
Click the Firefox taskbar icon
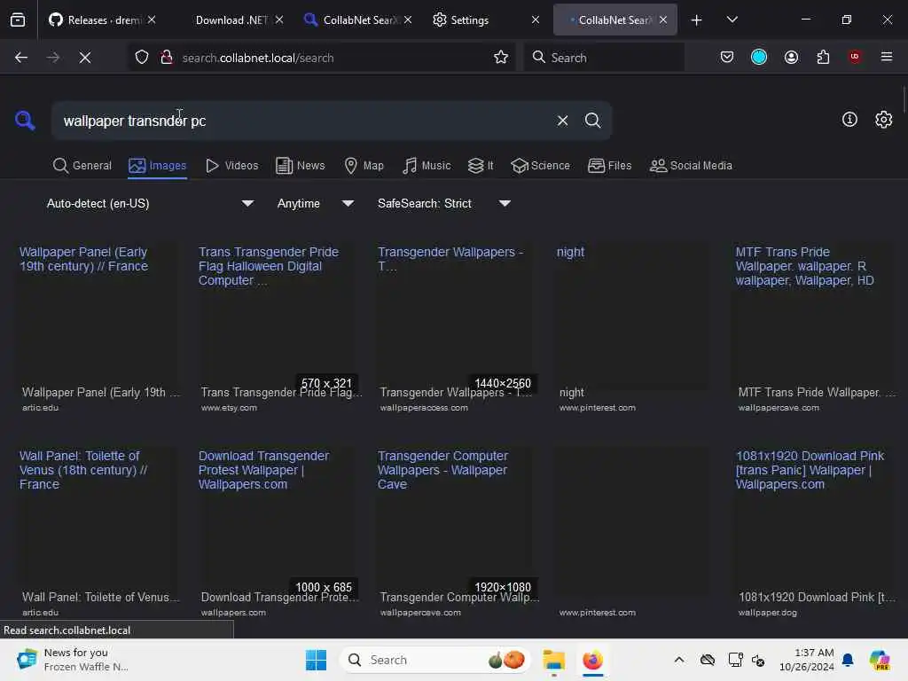click(592, 660)
